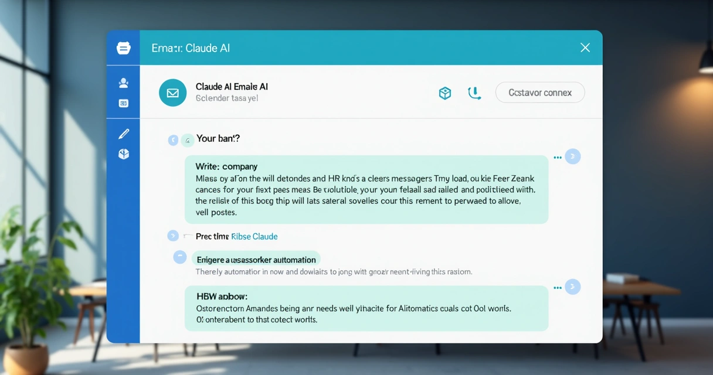
Task: Click the small box icon before 'Prec time'
Action: click(188, 236)
